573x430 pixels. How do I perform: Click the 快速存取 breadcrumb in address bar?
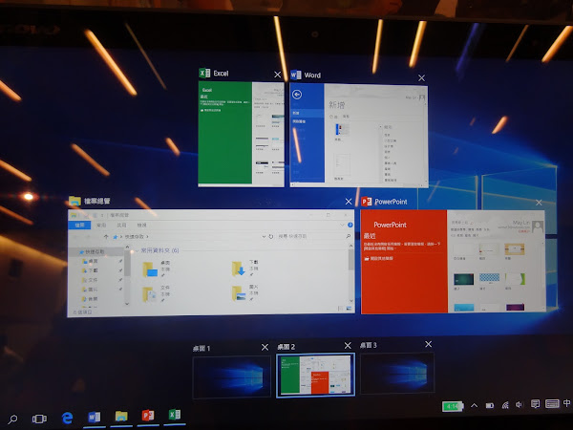coord(135,237)
